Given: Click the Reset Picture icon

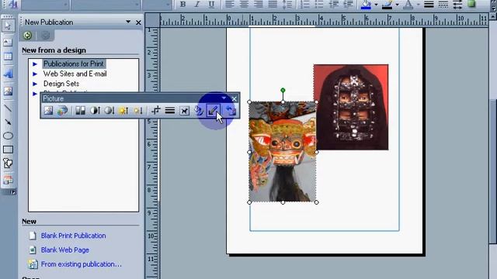Looking at the screenshot, I should pyautogui.click(x=231, y=110).
